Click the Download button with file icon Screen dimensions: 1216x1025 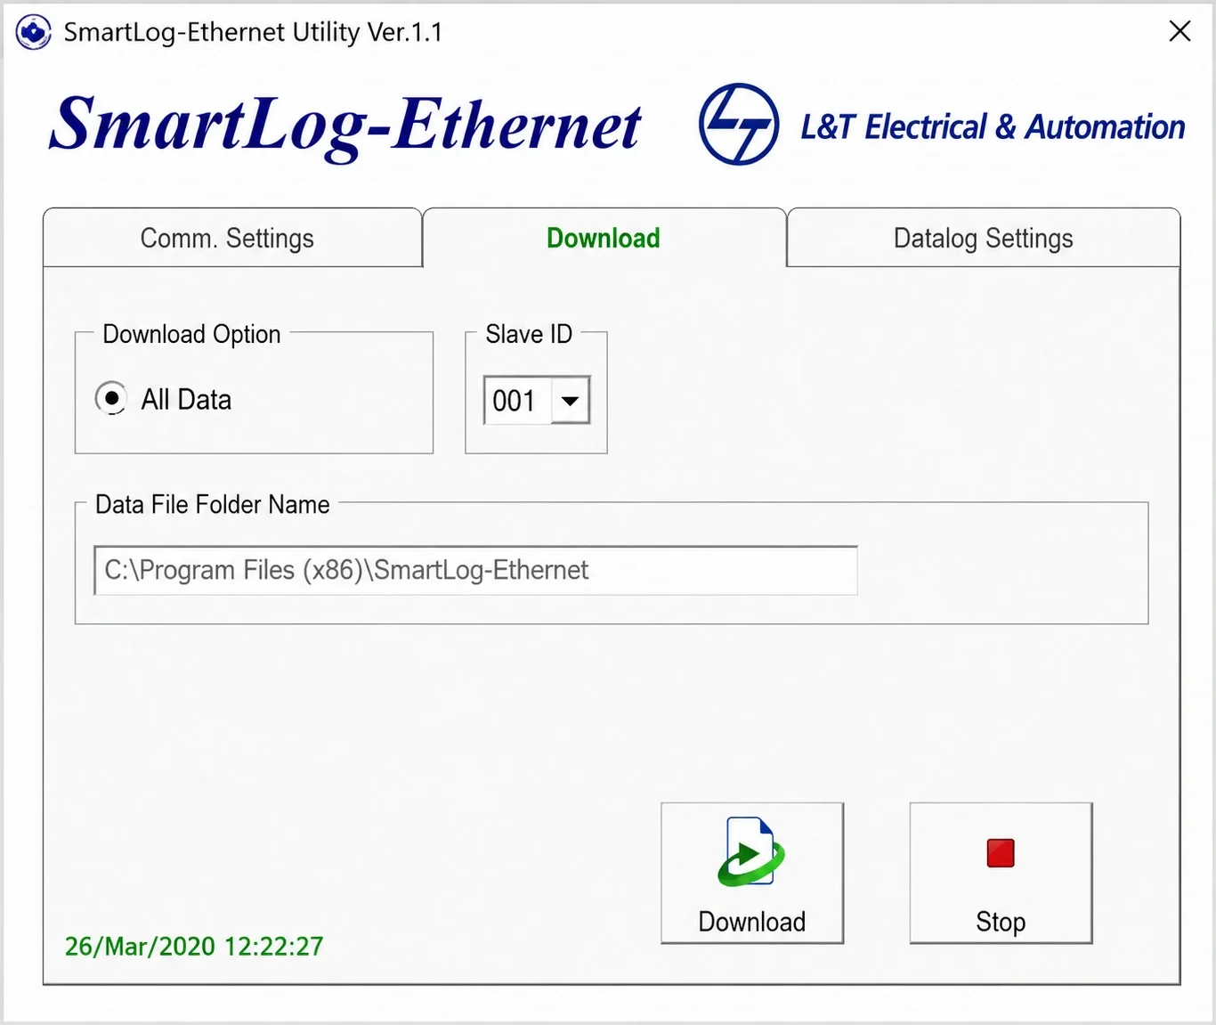pyautogui.click(x=752, y=873)
